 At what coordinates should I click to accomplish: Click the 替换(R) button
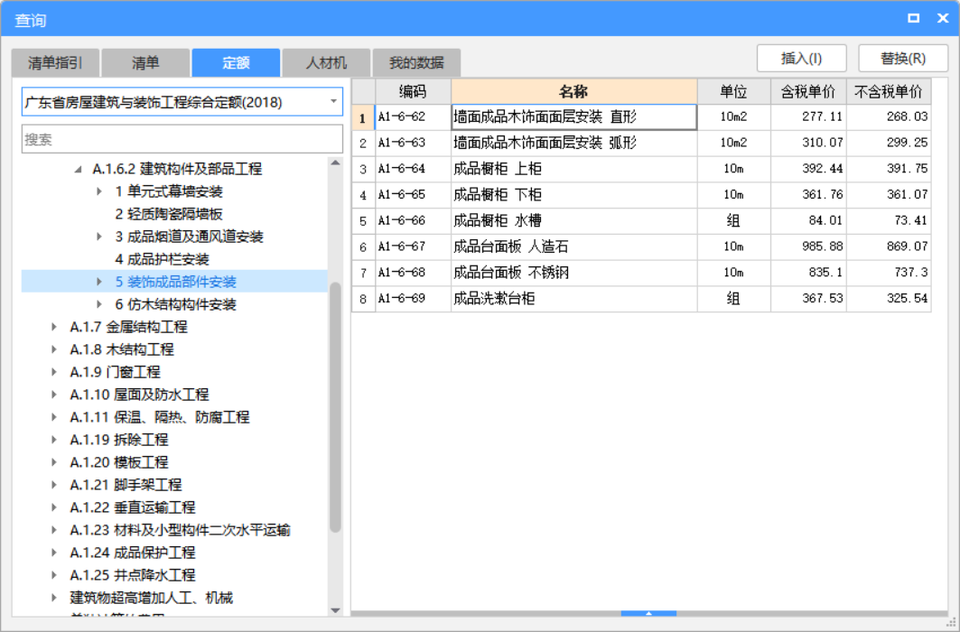903,58
